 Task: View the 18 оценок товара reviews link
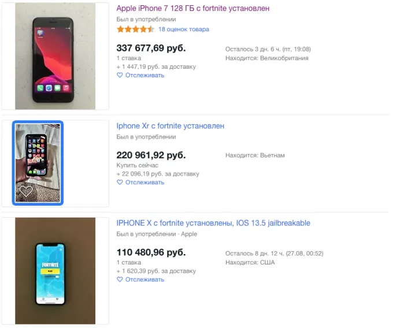184,29
